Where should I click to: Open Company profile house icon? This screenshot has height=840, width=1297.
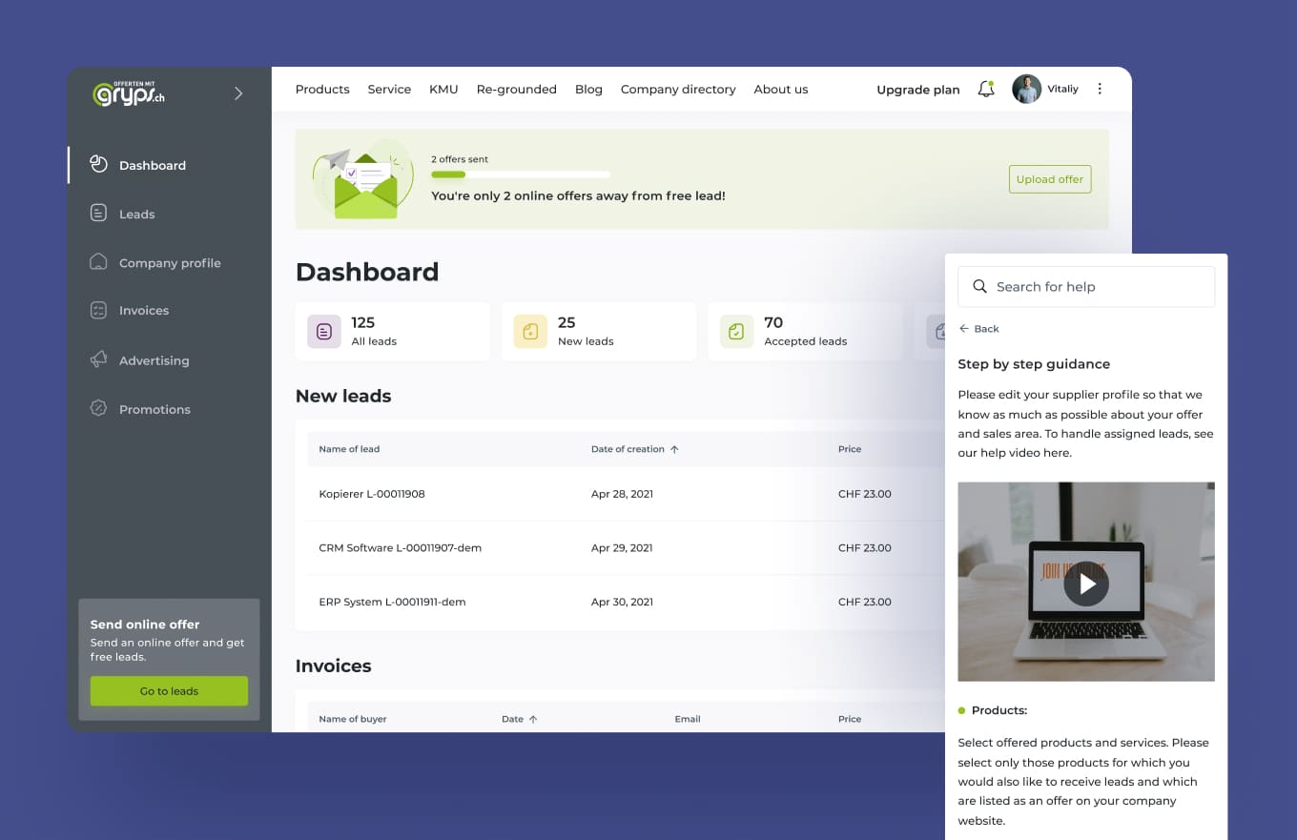pyautogui.click(x=98, y=262)
